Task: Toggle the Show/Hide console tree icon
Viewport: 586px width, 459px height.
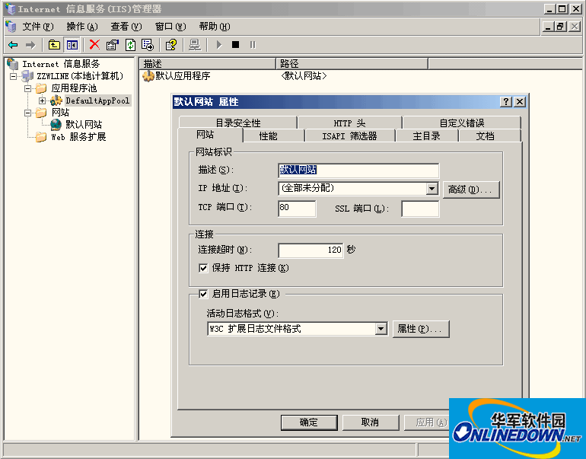Action: tap(72, 45)
